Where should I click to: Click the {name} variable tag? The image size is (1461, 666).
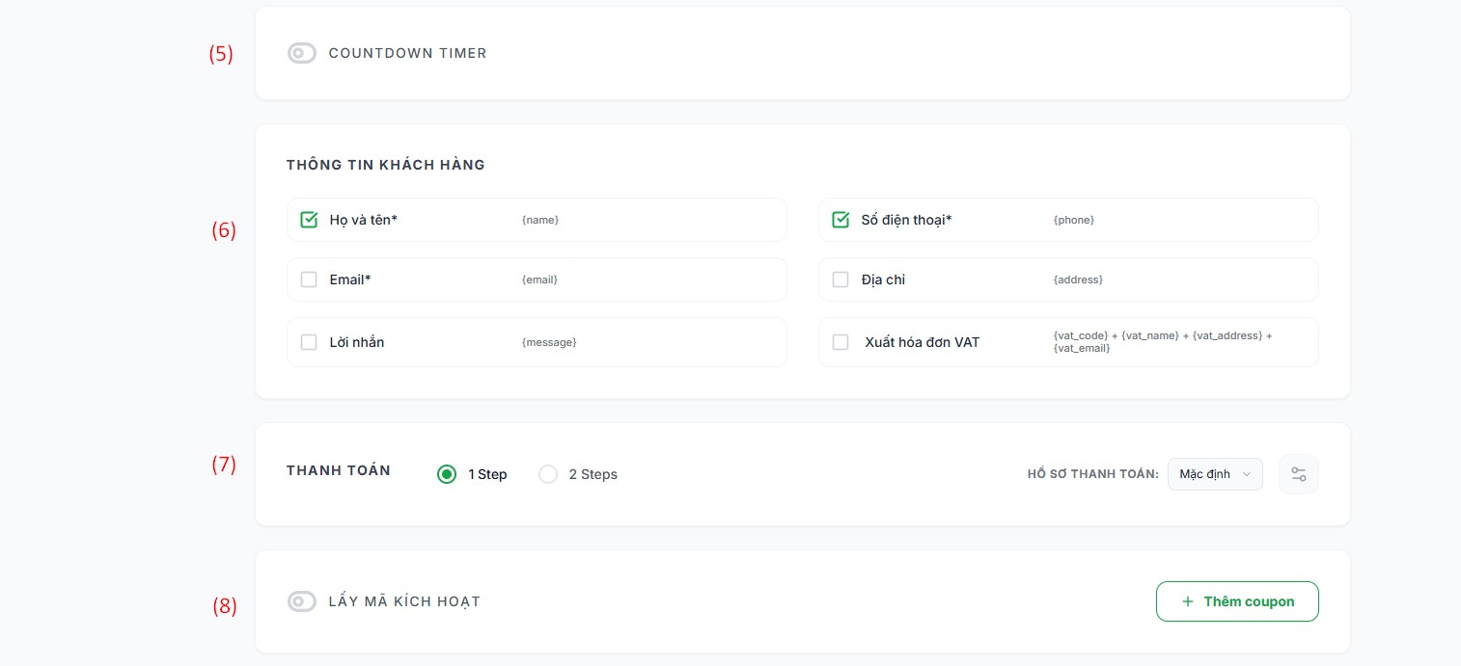click(x=540, y=220)
